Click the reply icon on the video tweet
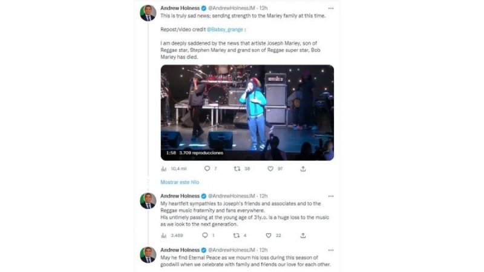 [x=207, y=168]
